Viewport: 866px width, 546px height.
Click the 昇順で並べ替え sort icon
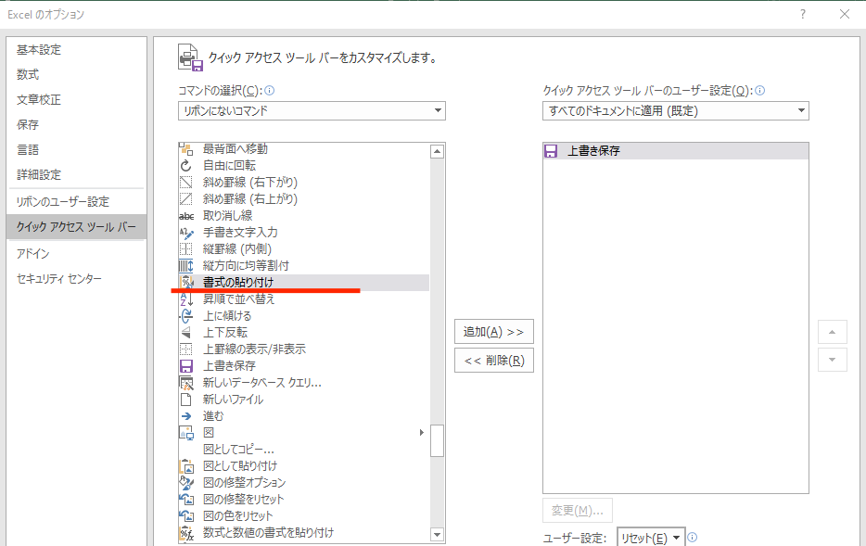(186, 299)
